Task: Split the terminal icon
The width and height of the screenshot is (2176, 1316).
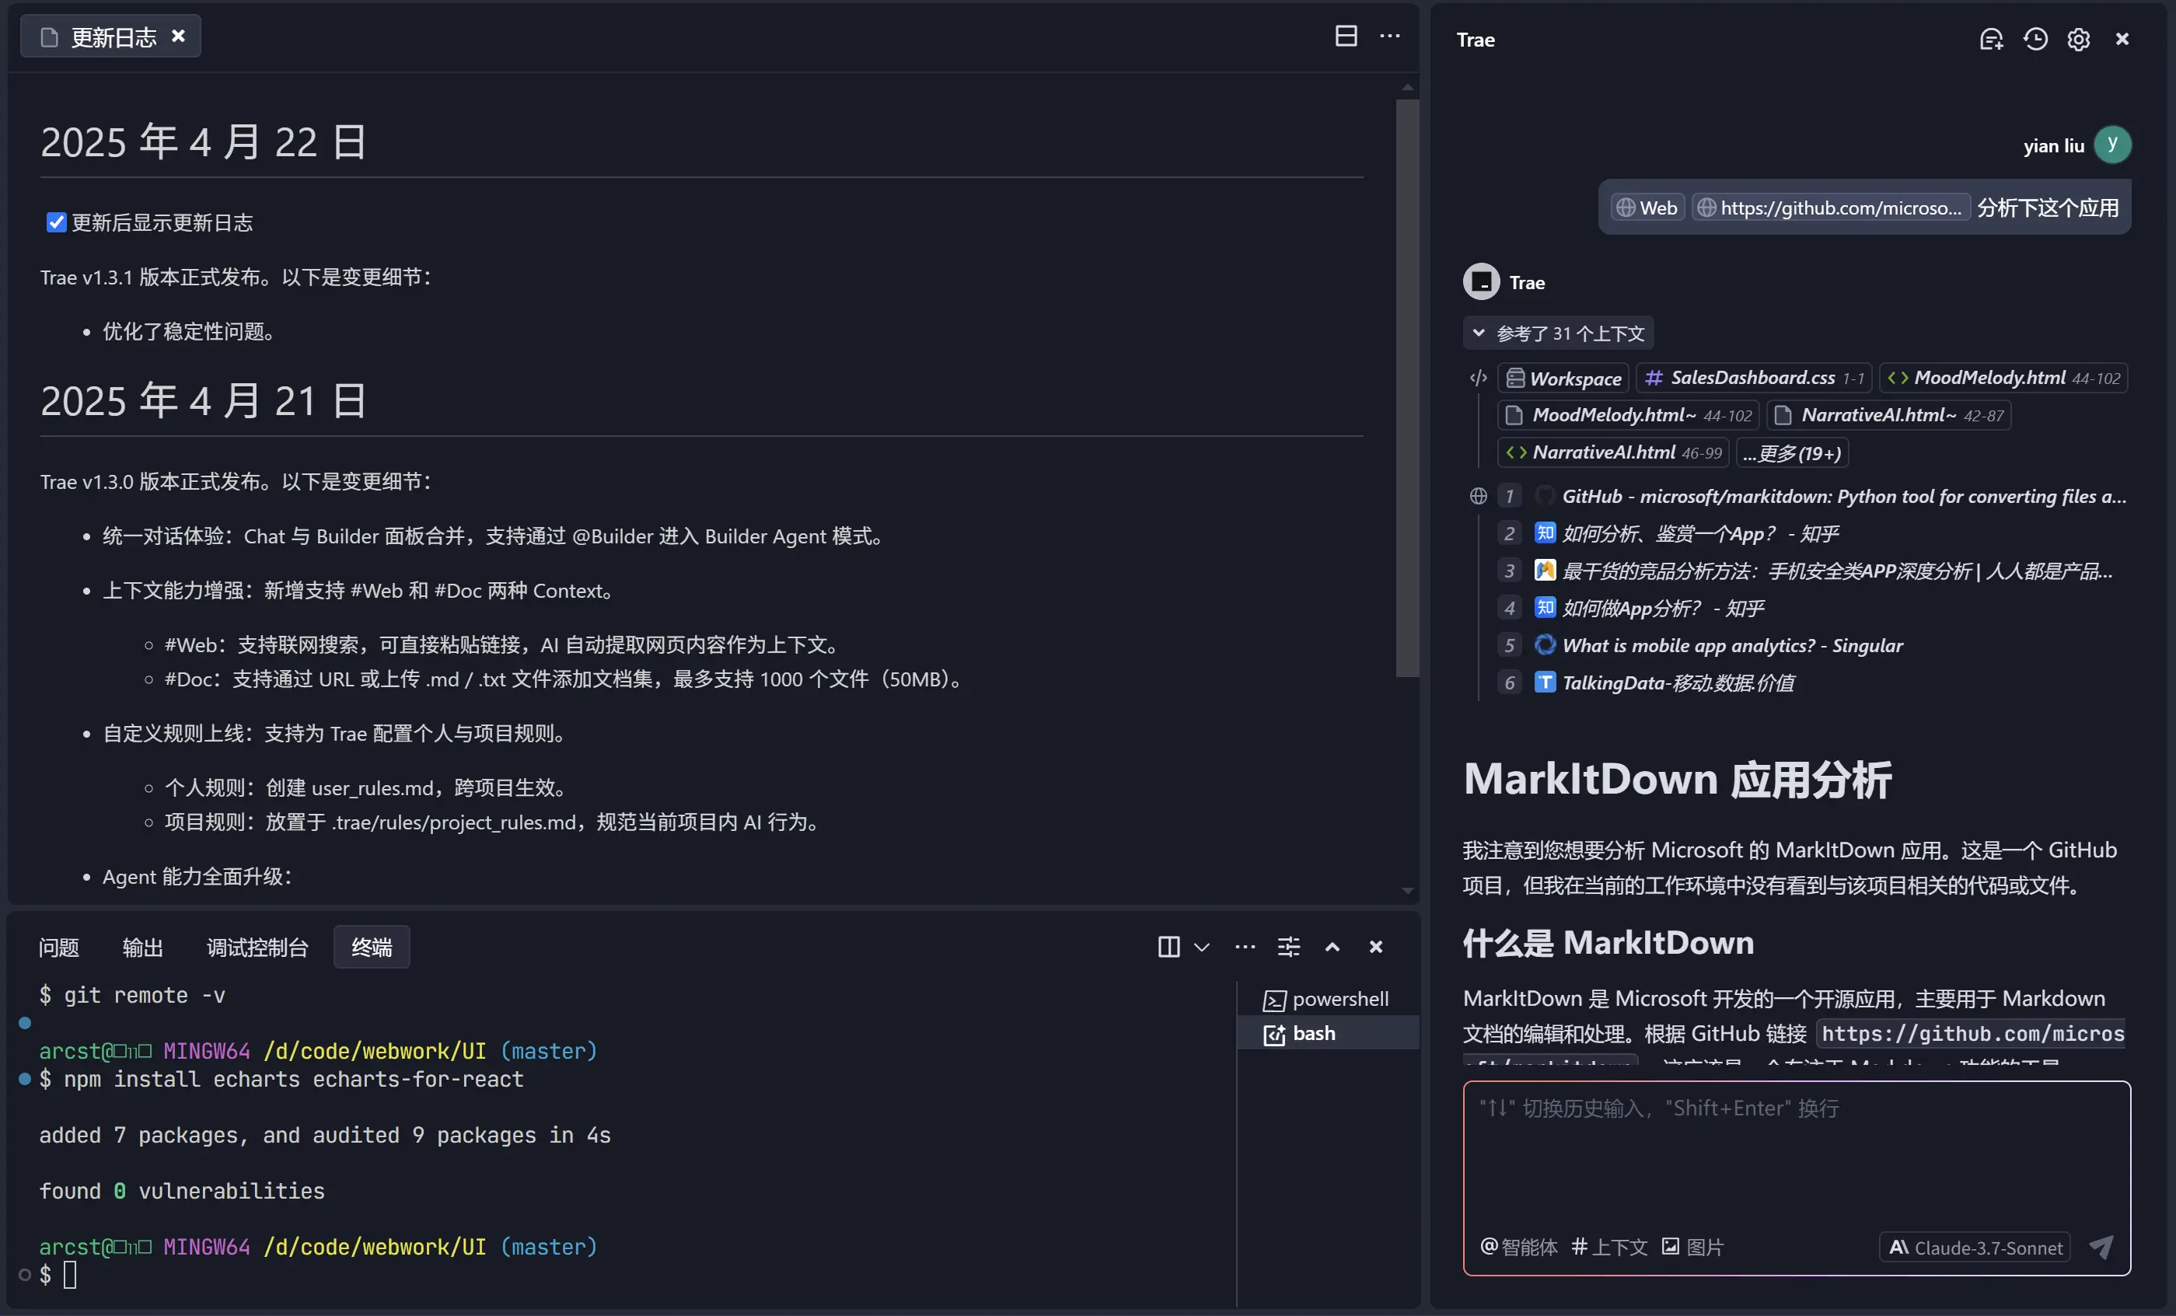Action: tap(1168, 947)
